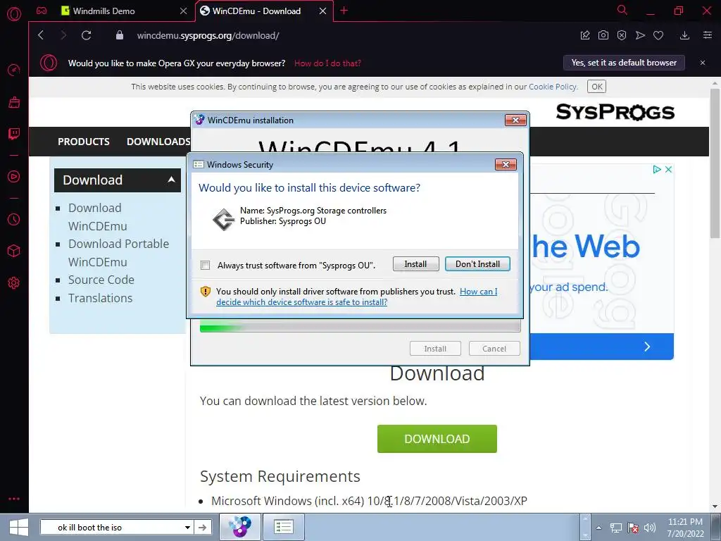Click the installation progress bar

(x=360, y=327)
